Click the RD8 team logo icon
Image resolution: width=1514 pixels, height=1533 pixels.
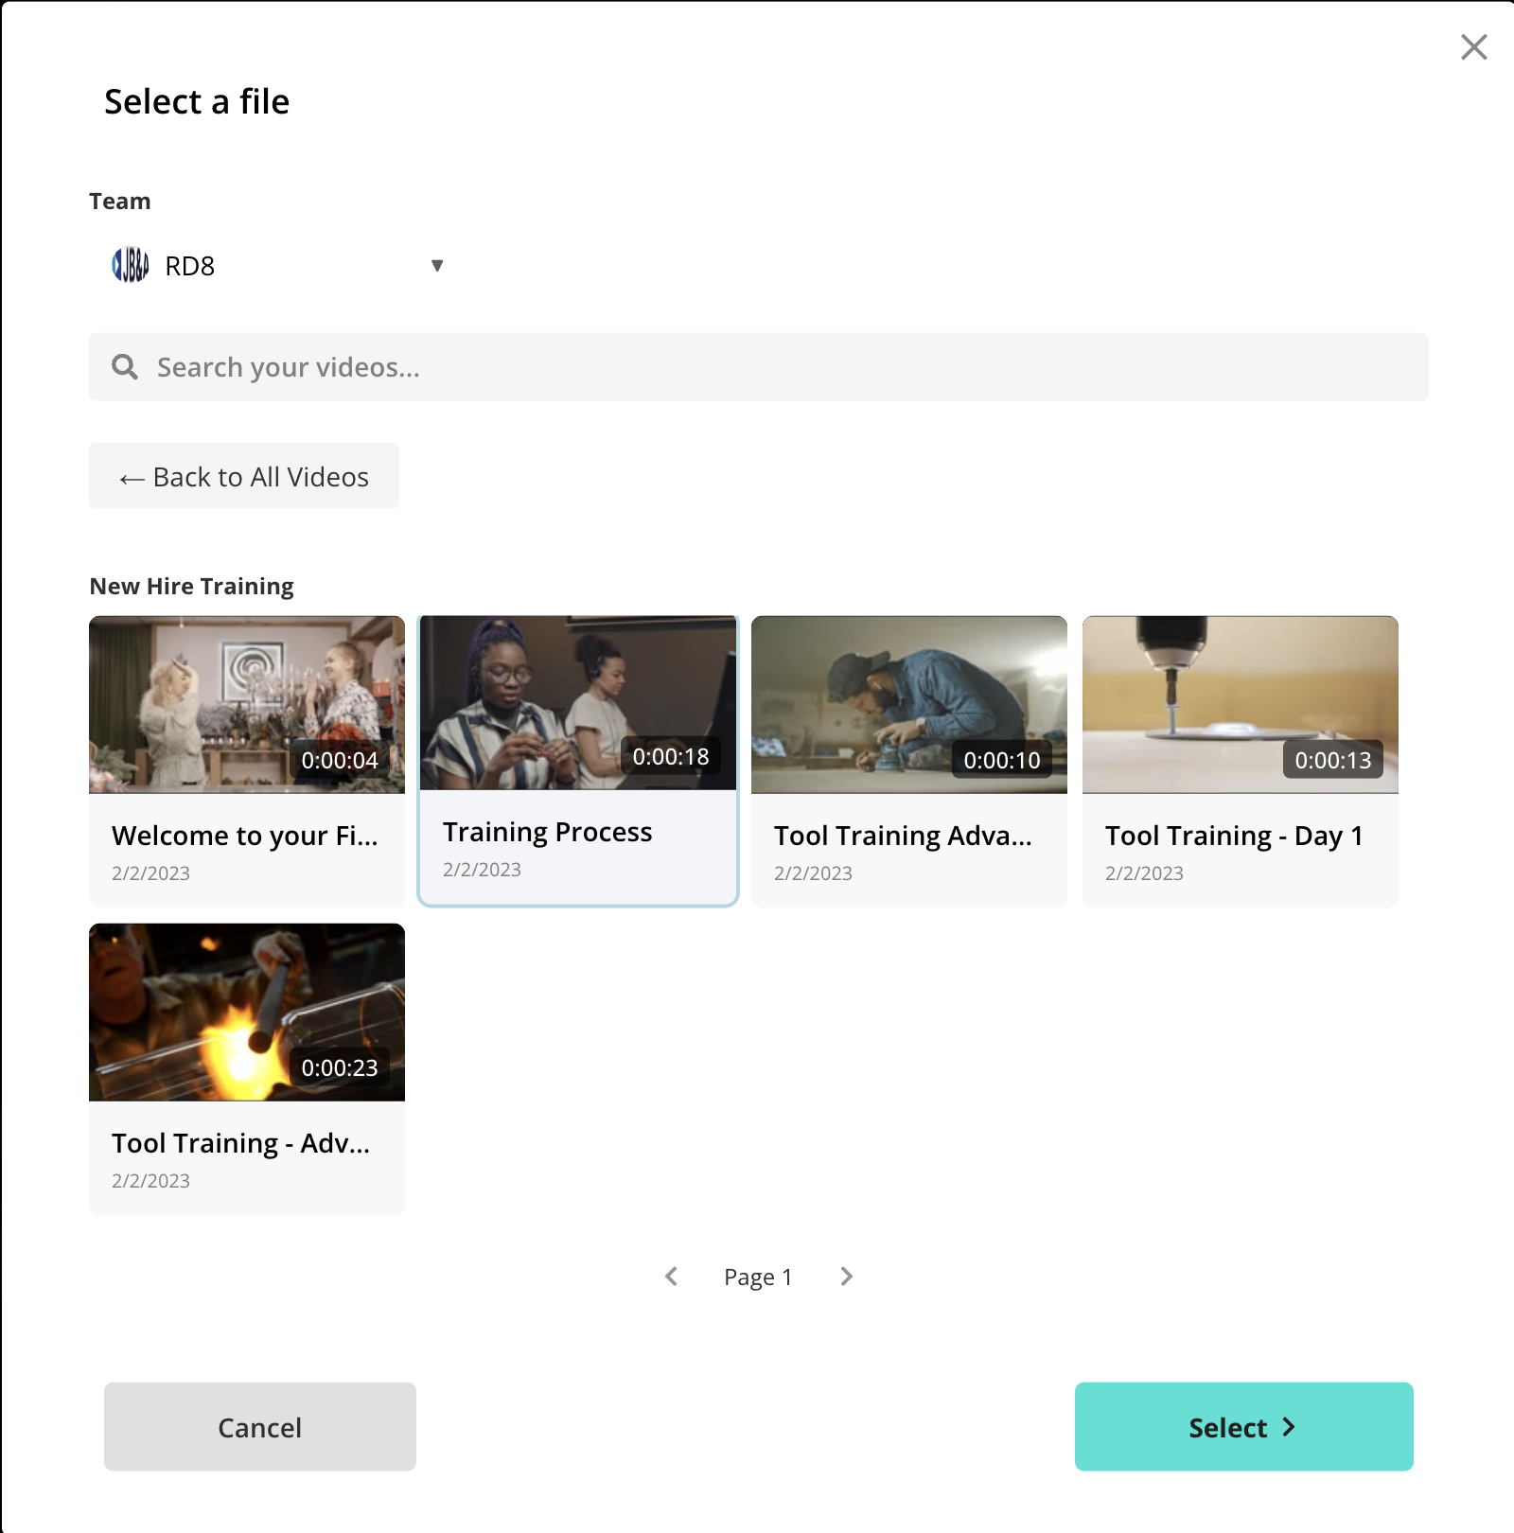(x=131, y=265)
